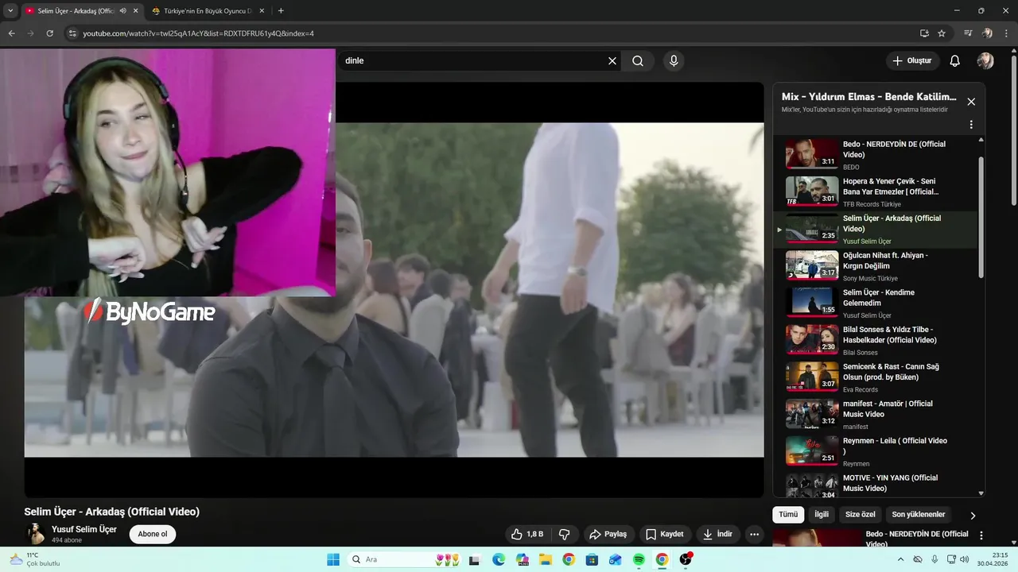Screen dimensions: 1018x572
Task: Play Hopera & Yener Çevik playlist item
Action: pyautogui.click(x=875, y=192)
